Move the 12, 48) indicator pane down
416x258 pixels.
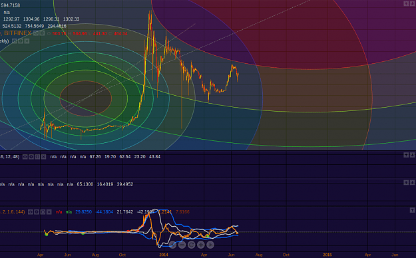[412, 155]
